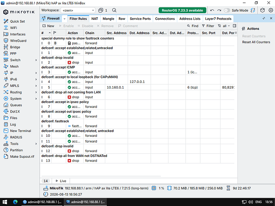Screen dimensions: 275x206
Task: Select rule 5 with source 10.160.0.1
Action: coord(137,87)
